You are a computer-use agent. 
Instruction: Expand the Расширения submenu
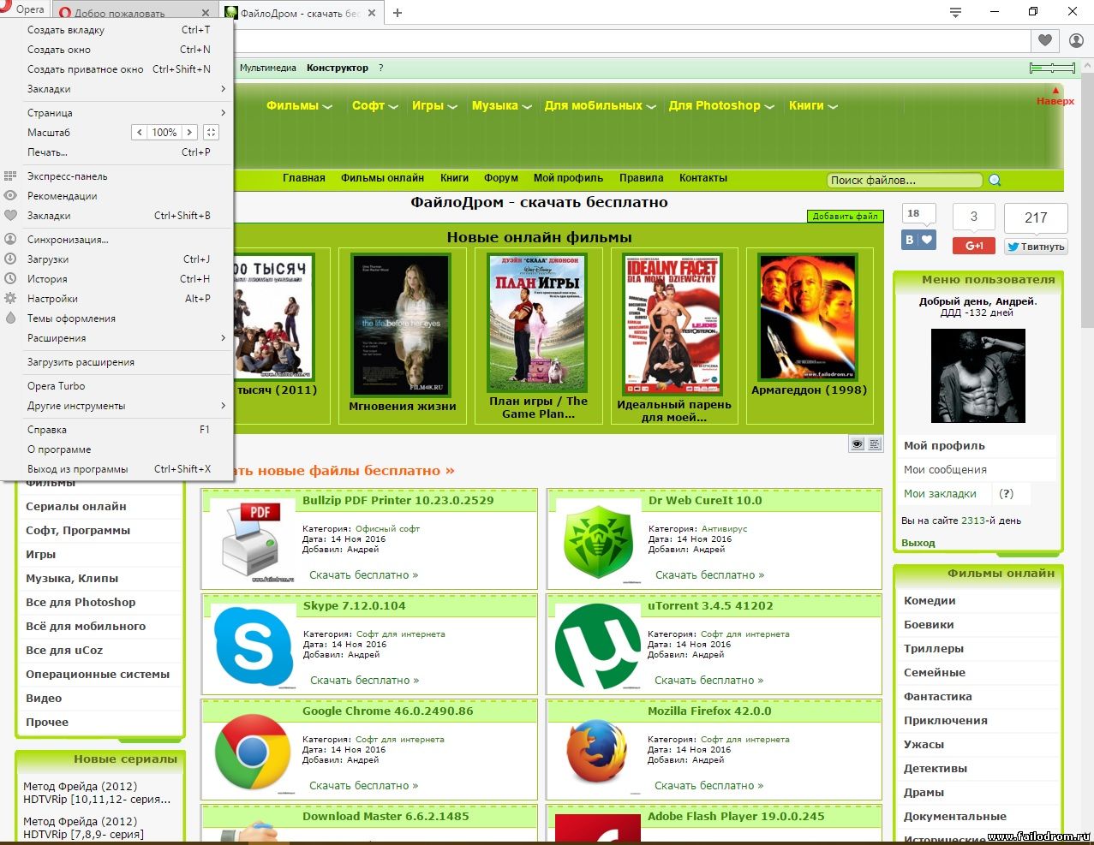117,338
